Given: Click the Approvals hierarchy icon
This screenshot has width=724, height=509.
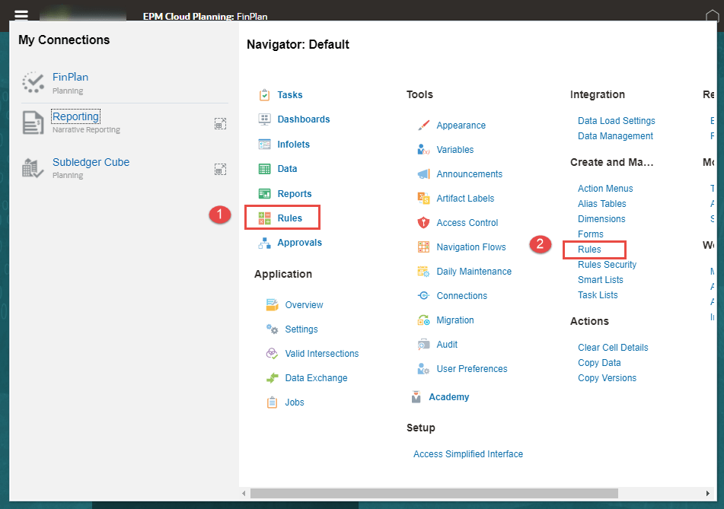Looking at the screenshot, I should [x=264, y=243].
